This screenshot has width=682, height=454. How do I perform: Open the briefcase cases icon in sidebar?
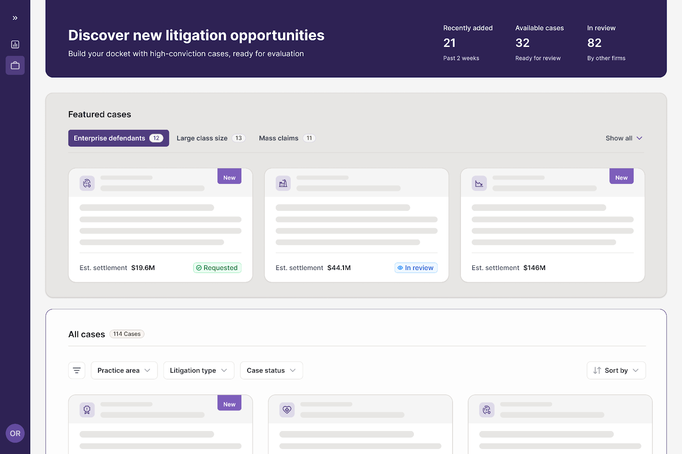[x=15, y=66]
